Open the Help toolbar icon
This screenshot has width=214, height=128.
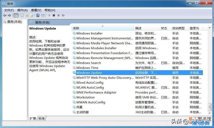pos(38,16)
